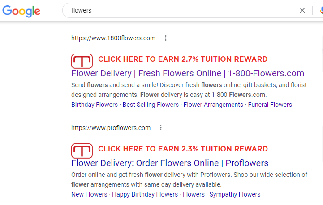Click the 'Send flowers and send a smile' description

(189, 90)
